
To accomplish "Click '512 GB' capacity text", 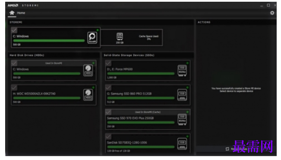I will coord(111,102).
